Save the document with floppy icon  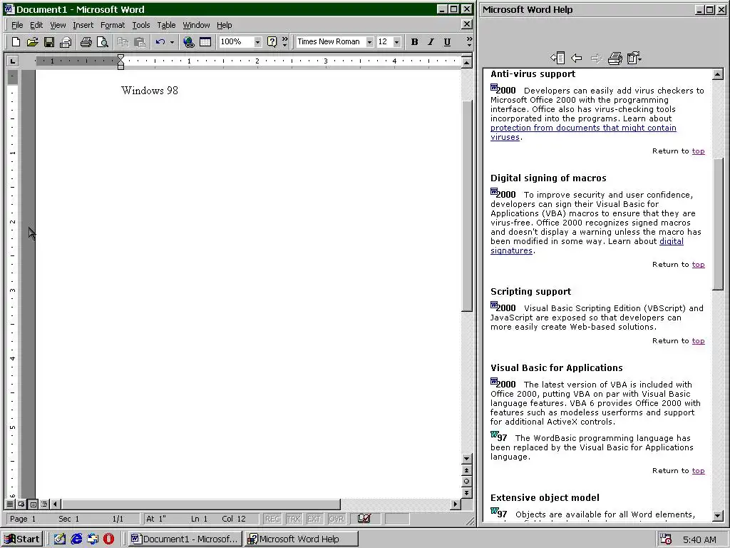pos(49,42)
